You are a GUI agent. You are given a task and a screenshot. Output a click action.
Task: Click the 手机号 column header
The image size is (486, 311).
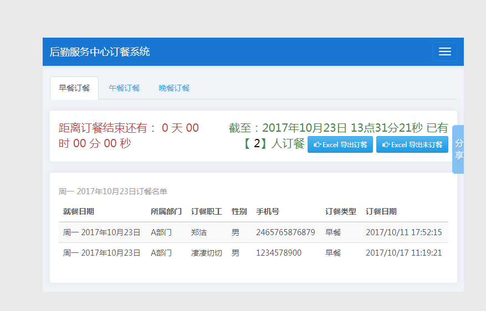click(267, 211)
